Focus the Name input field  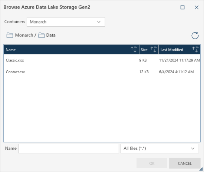69,148
